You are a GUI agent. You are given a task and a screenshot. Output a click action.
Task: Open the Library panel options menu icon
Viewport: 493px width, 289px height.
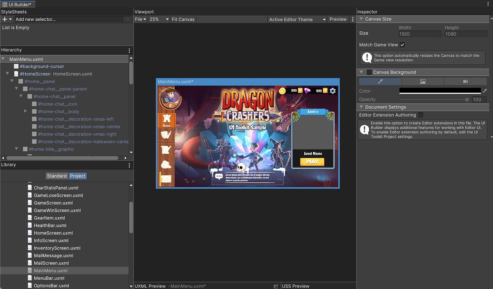point(129,165)
